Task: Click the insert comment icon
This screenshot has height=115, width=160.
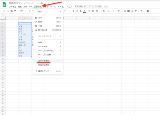Action: coord(128,11)
